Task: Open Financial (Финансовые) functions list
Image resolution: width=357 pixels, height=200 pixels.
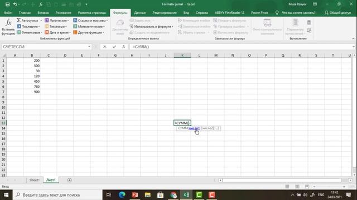Action: (x=30, y=32)
